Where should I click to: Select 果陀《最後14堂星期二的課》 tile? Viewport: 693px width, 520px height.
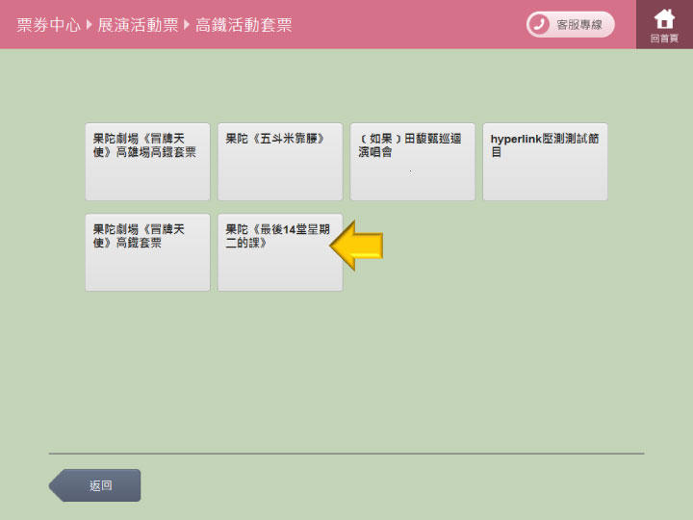point(280,252)
